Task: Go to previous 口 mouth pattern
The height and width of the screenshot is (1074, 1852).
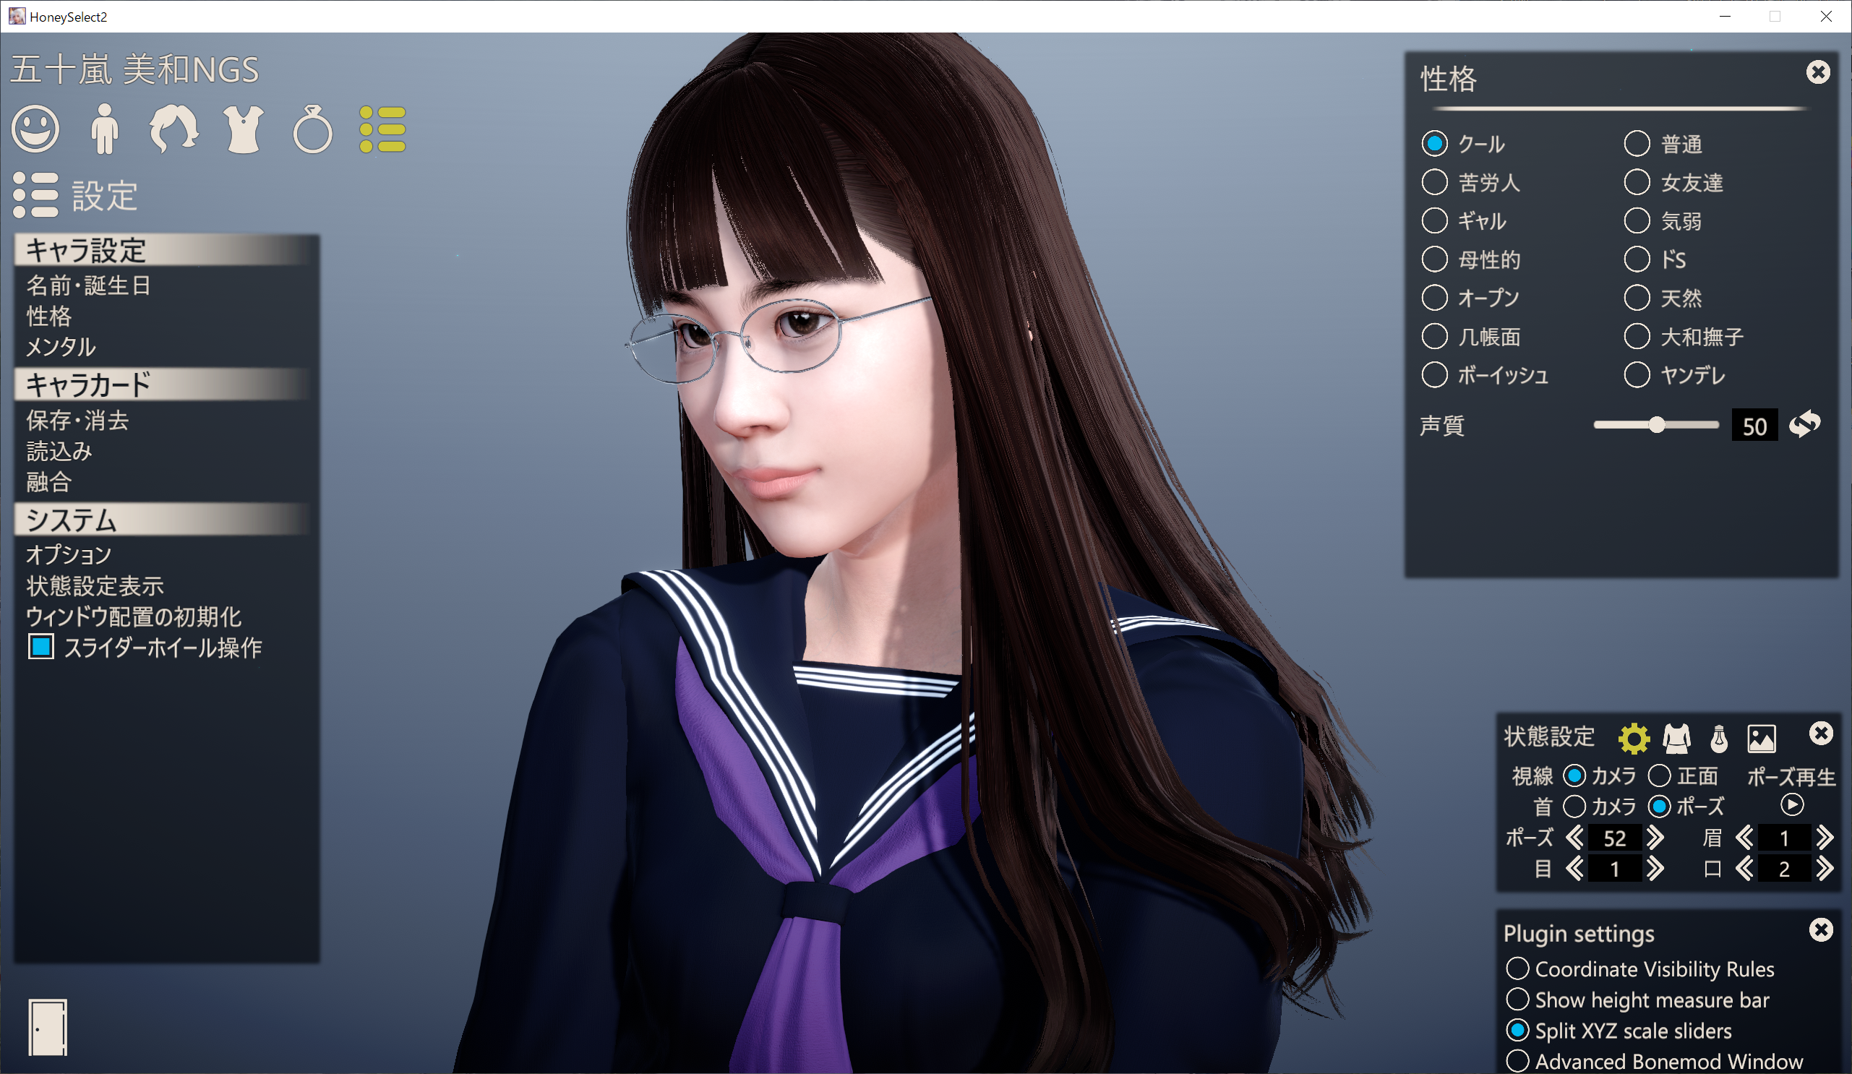Action: [1744, 869]
